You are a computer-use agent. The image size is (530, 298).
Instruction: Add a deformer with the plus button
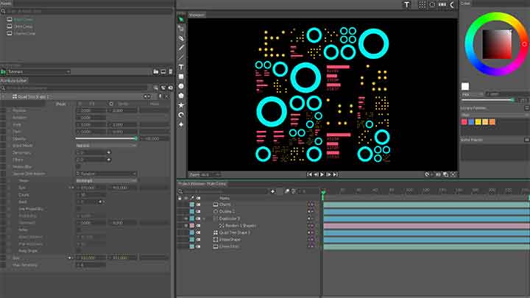click(108, 153)
